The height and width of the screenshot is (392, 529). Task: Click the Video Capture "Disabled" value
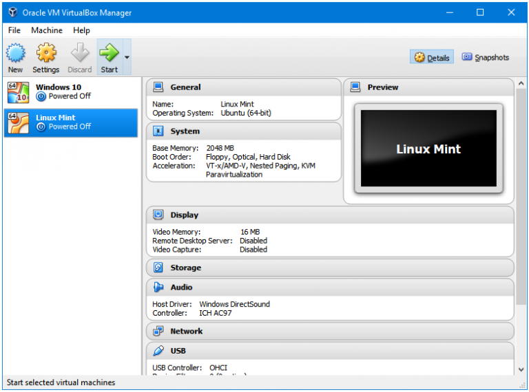253,250
